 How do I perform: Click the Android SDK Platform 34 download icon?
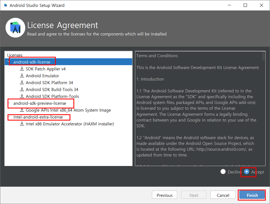click(x=22, y=82)
